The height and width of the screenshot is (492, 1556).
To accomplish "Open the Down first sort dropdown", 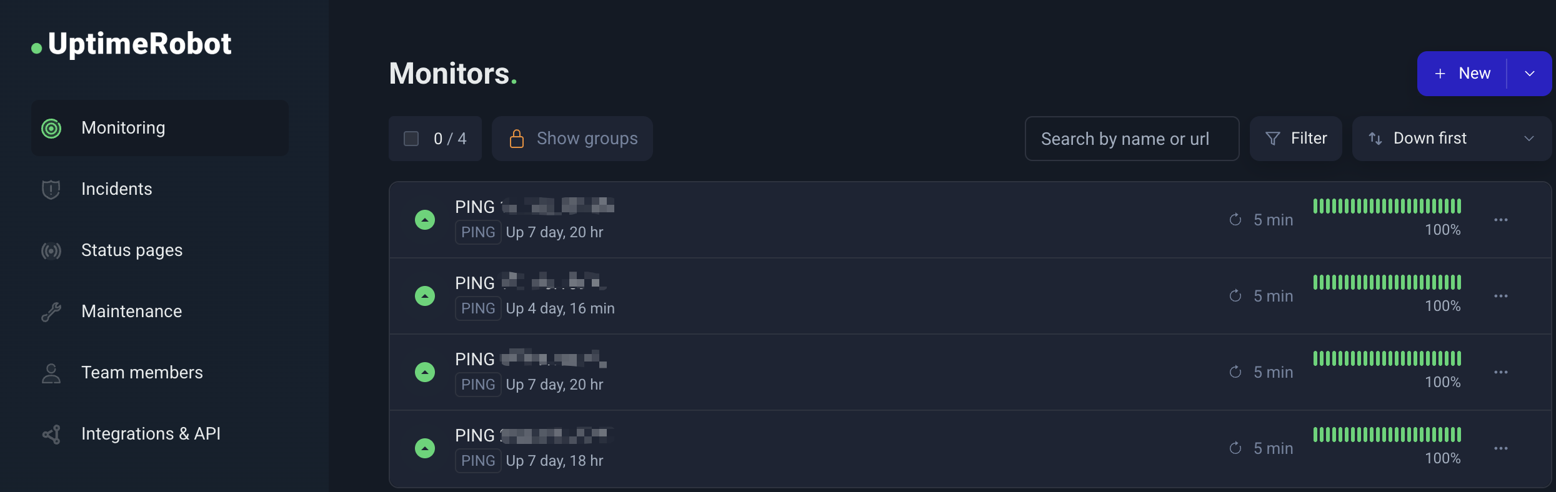I will [x=1451, y=139].
